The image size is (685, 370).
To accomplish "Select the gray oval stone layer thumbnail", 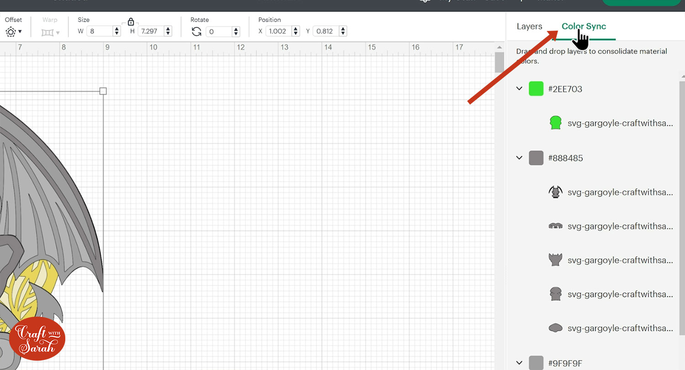I will click(x=555, y=328).
